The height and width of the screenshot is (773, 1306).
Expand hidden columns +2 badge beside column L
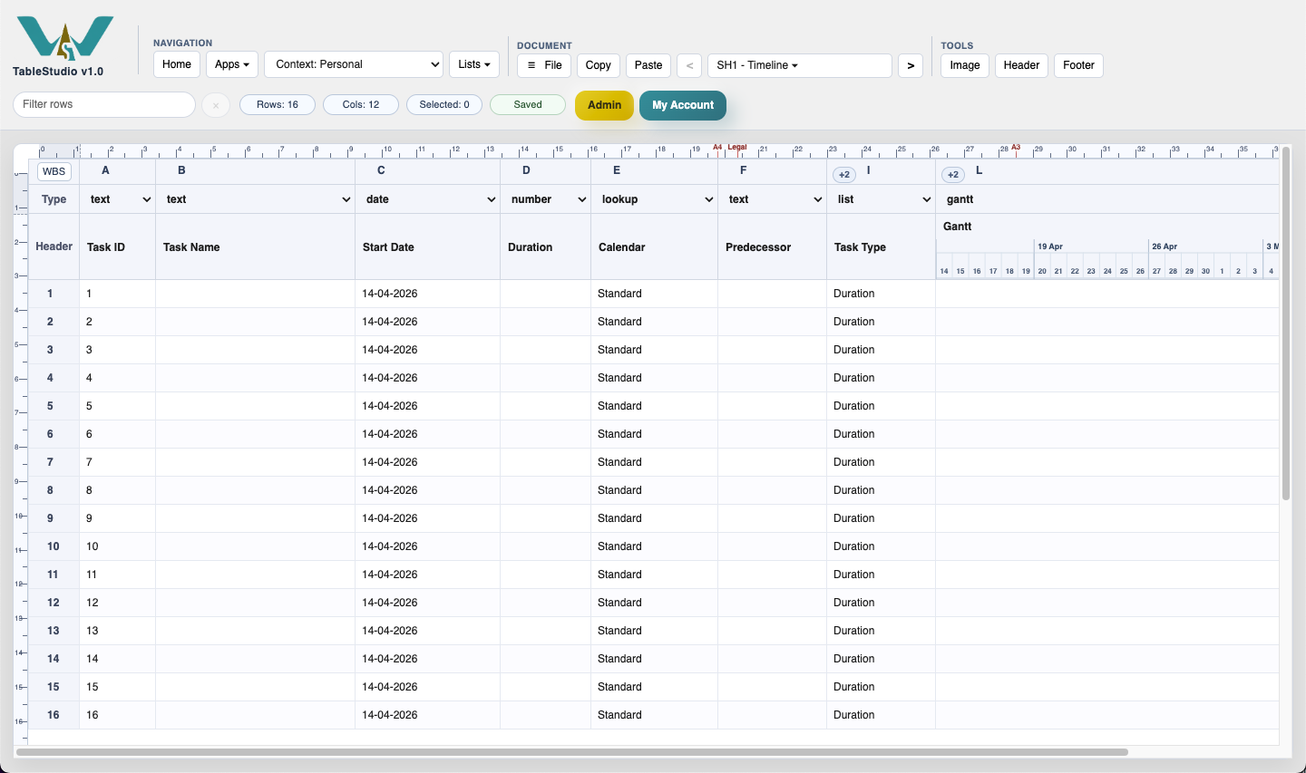point(953,174)
